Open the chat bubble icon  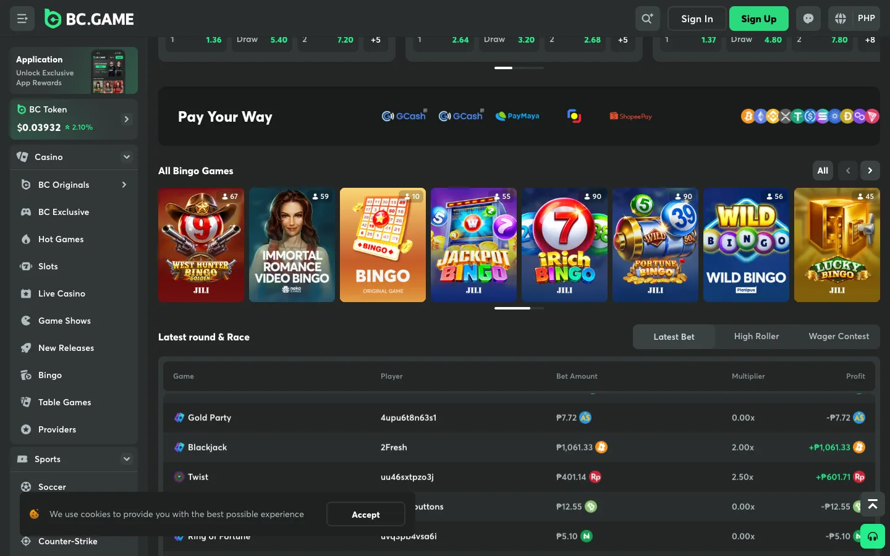[x=808, y=19]
